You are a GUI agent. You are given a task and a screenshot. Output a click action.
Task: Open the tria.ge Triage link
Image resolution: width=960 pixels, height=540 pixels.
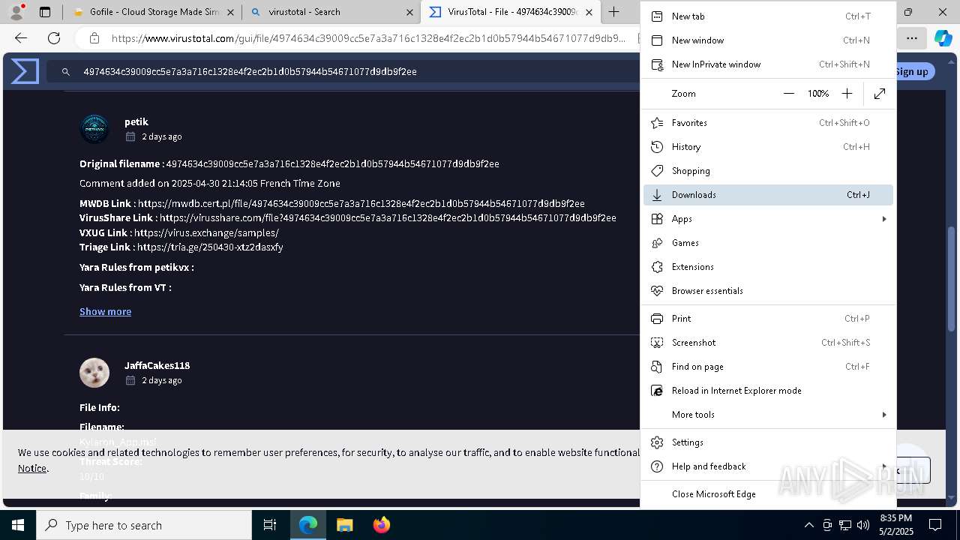pyautogui.click(x=210, y=247)
